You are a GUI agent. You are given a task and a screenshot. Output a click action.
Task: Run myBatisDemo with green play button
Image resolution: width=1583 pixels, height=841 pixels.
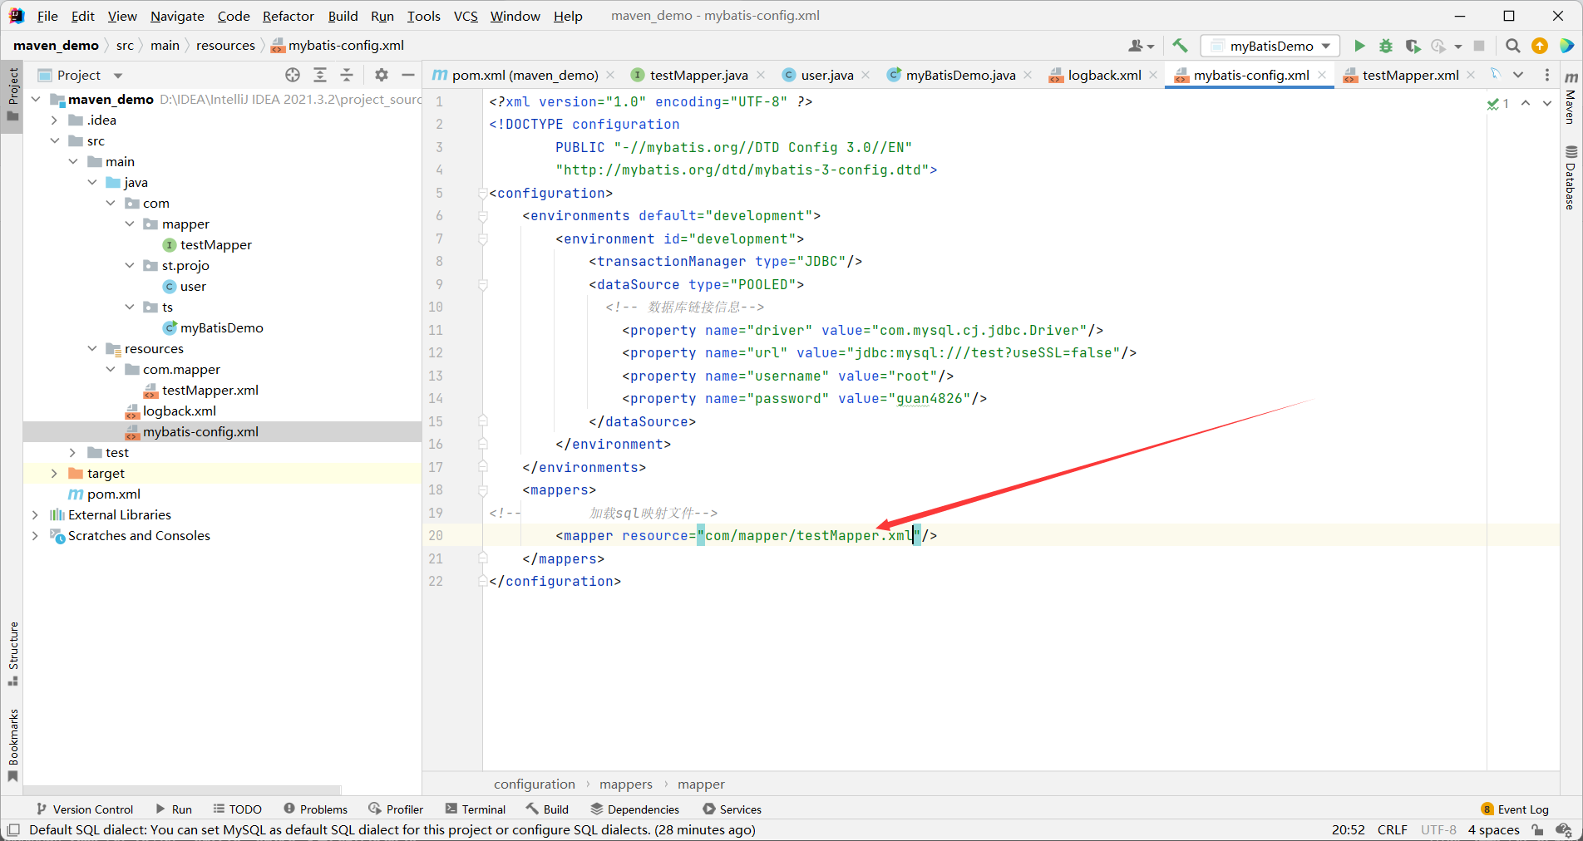(x=1359, y=46)
